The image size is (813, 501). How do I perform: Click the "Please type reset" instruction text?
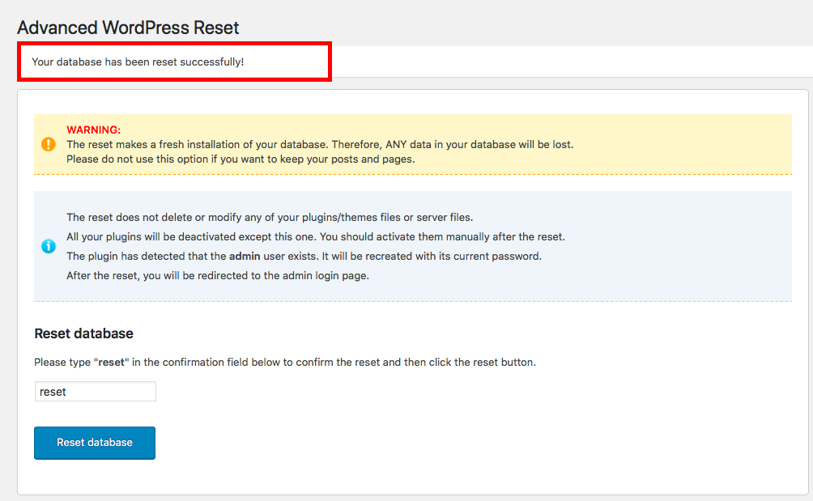click(284, 363)
